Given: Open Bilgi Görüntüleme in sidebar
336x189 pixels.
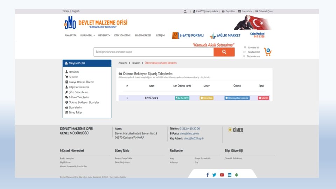Looking at the screenshot, I should pos(77,87).
